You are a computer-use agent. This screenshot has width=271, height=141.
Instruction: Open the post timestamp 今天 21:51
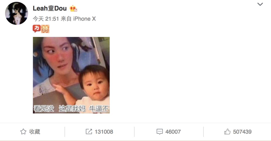coord(46,18)
